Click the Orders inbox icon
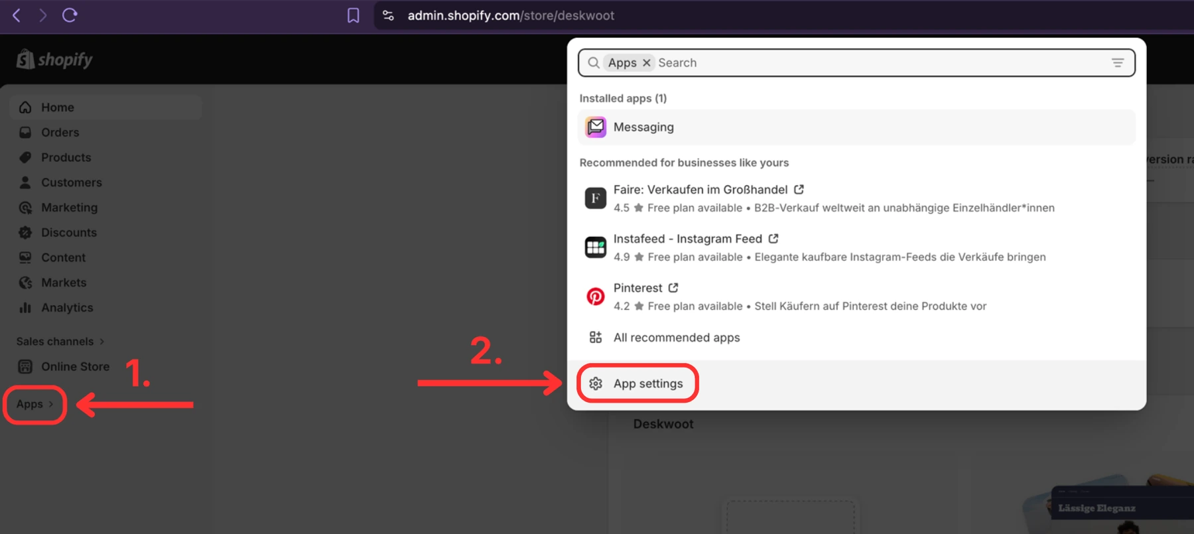Viewport: 1194px width, 534px height. pos(25,133)
